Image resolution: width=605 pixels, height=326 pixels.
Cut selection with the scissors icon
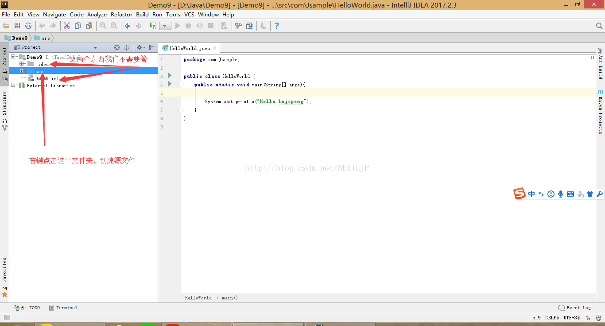[x=67, y=26]
